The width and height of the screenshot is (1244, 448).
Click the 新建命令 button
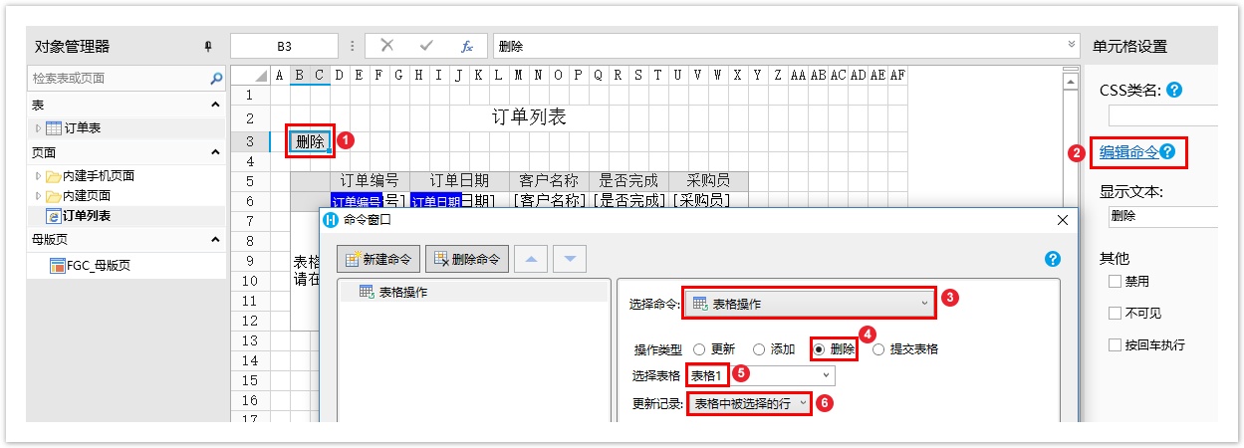coord(378,259)
